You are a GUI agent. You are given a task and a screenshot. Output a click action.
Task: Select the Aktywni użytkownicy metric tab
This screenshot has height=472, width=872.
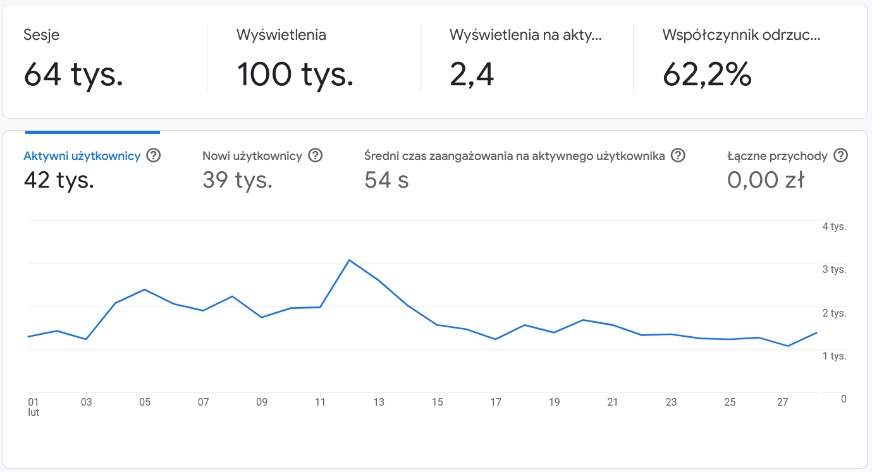[82, 156]
